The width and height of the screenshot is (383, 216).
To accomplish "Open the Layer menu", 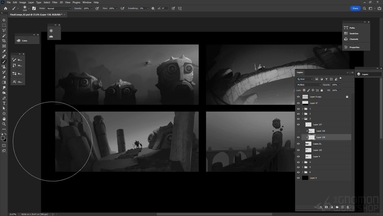I will pyautogui.click(x=31, y=2).
